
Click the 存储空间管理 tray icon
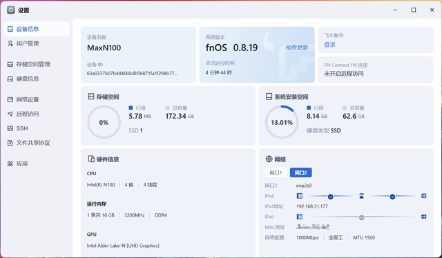coord(10,64)
